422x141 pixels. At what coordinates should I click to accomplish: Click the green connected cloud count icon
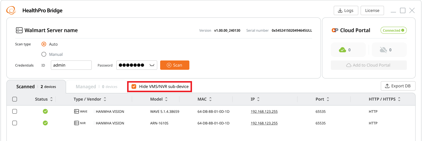[343, 50]
